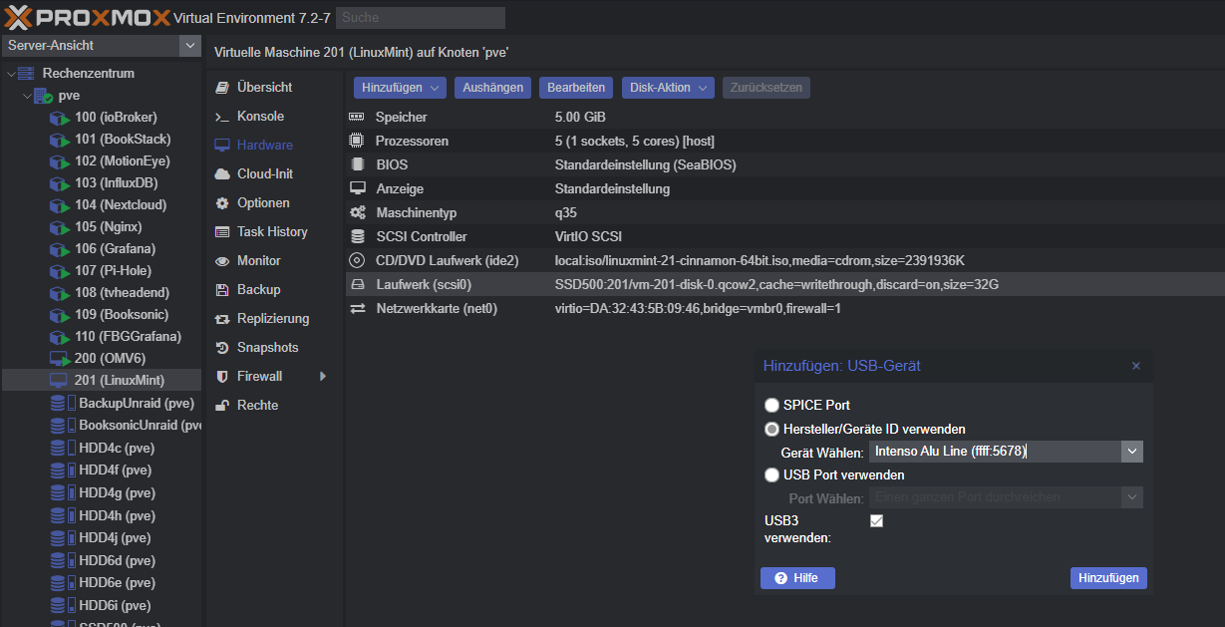Select 105 (Nginx) virtual machine
Screen dimensions: 1225x627
pos(107,226)
